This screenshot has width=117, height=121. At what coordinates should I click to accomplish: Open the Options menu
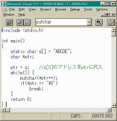(x=102, y=9)
